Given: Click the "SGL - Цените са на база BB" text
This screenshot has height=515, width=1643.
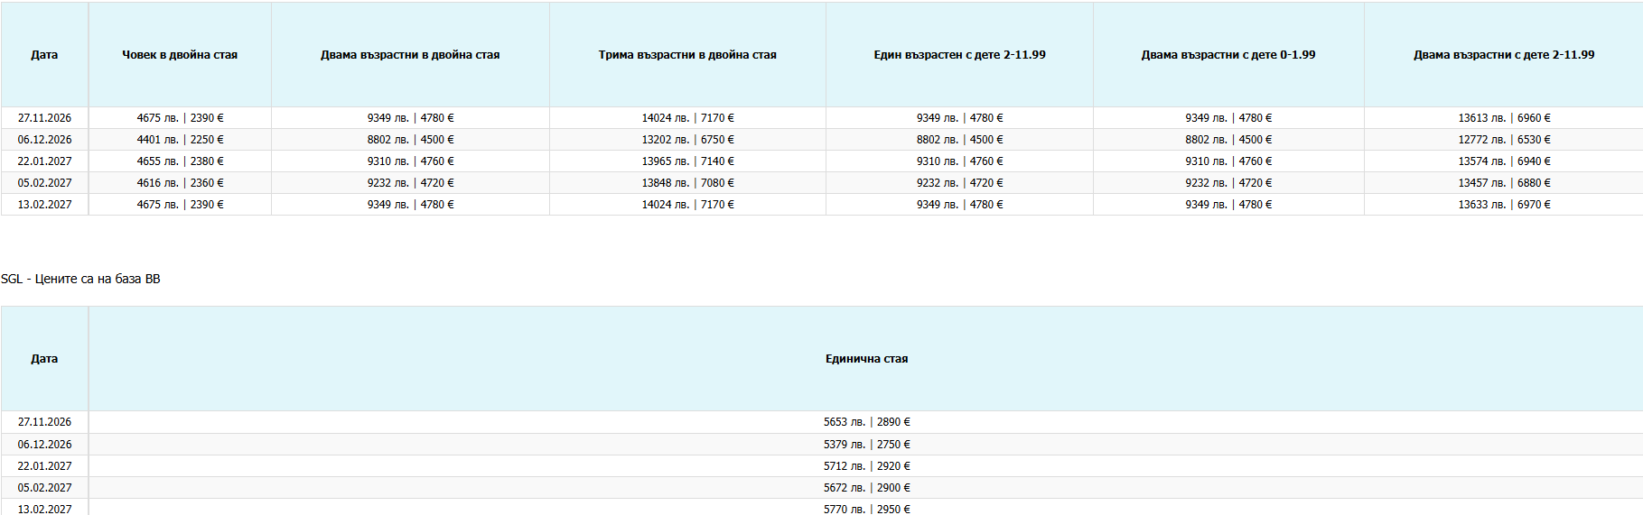Looking at the screenshot, I should (80, 279).
